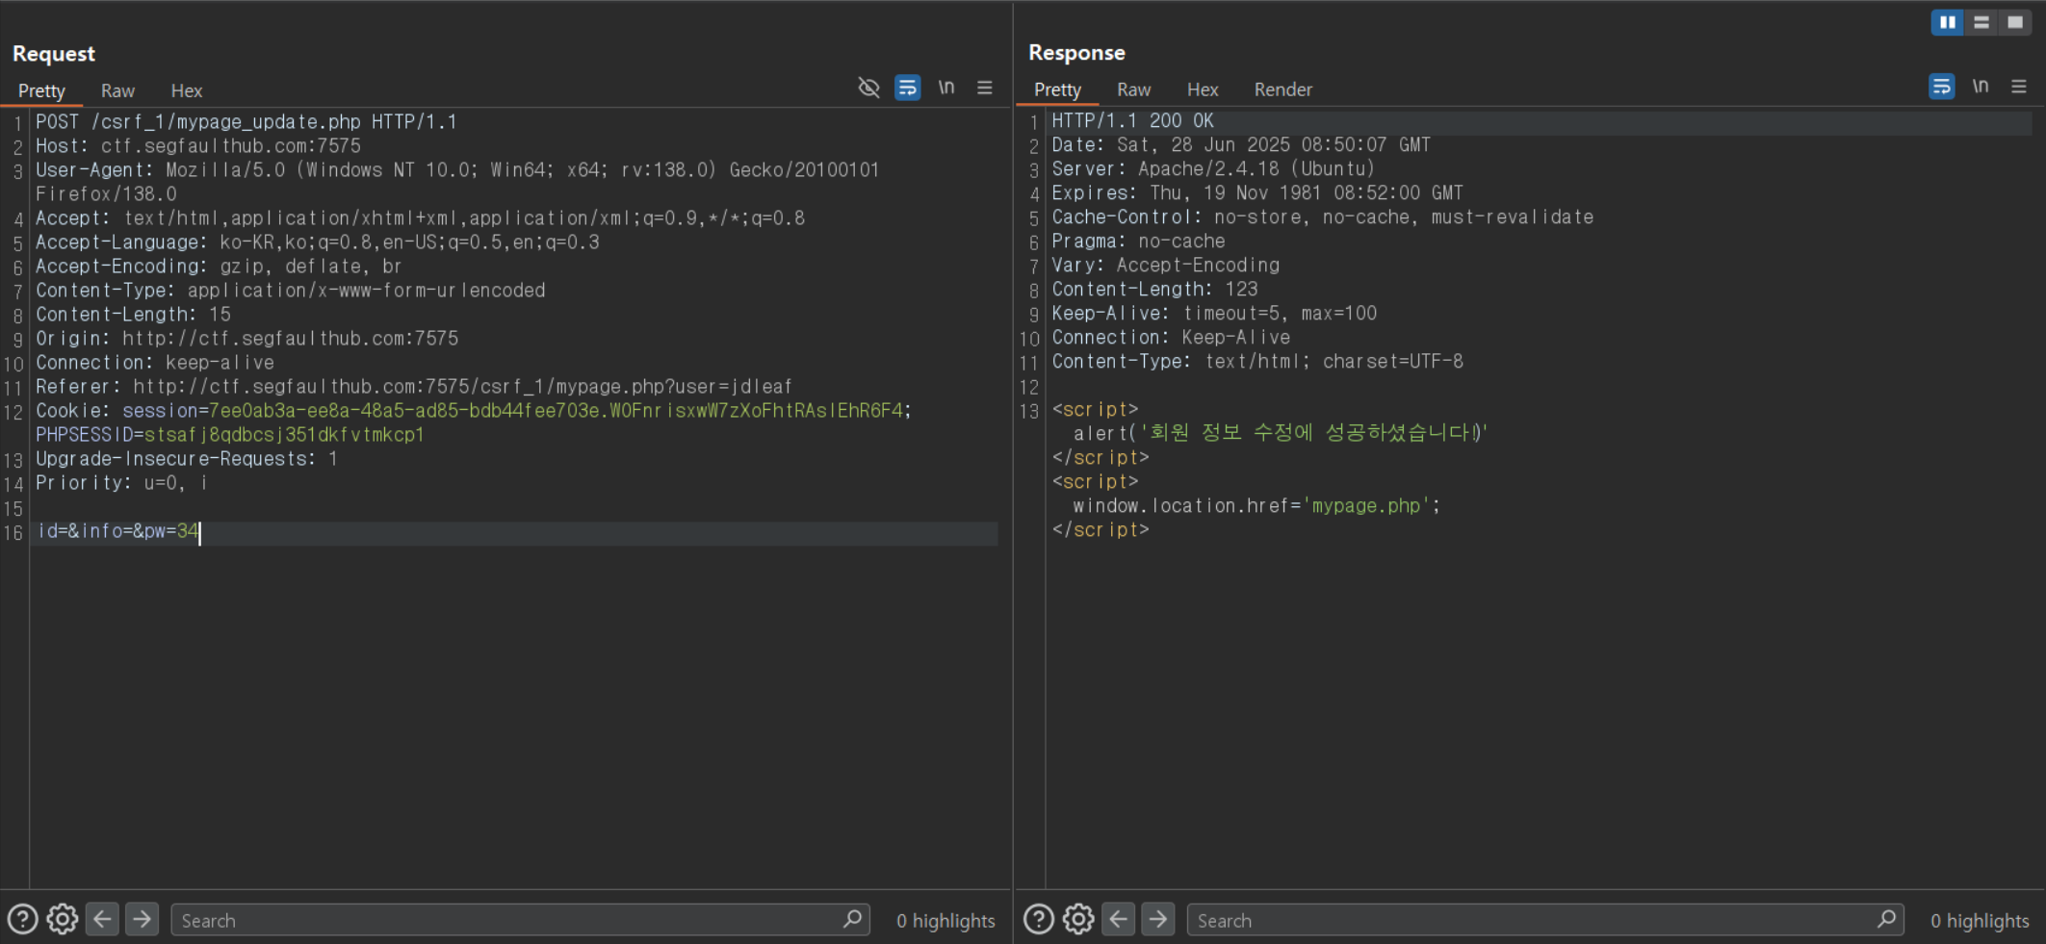Click the Keep-Alive: timeout=5, max=100 header
The height and width of the screenshot is (944, 2046).
(x=1214, y=314)
